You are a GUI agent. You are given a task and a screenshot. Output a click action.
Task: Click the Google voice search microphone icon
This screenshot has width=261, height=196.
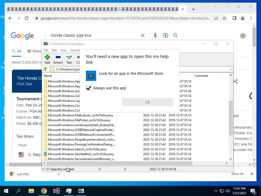155,35
